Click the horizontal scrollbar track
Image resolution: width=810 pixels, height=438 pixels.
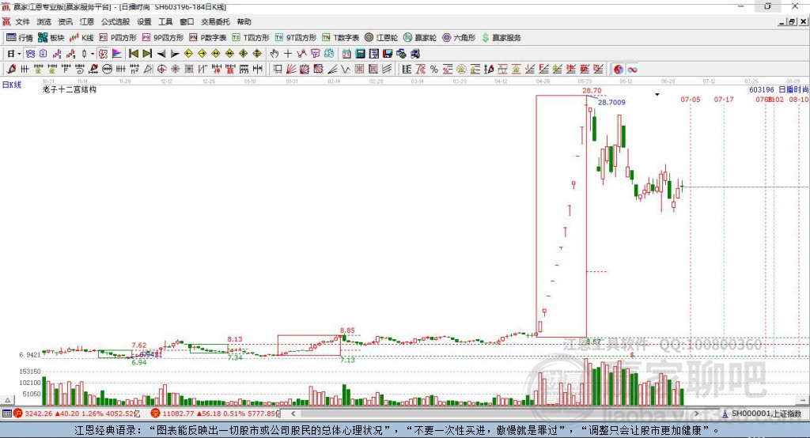pos(494,413)
